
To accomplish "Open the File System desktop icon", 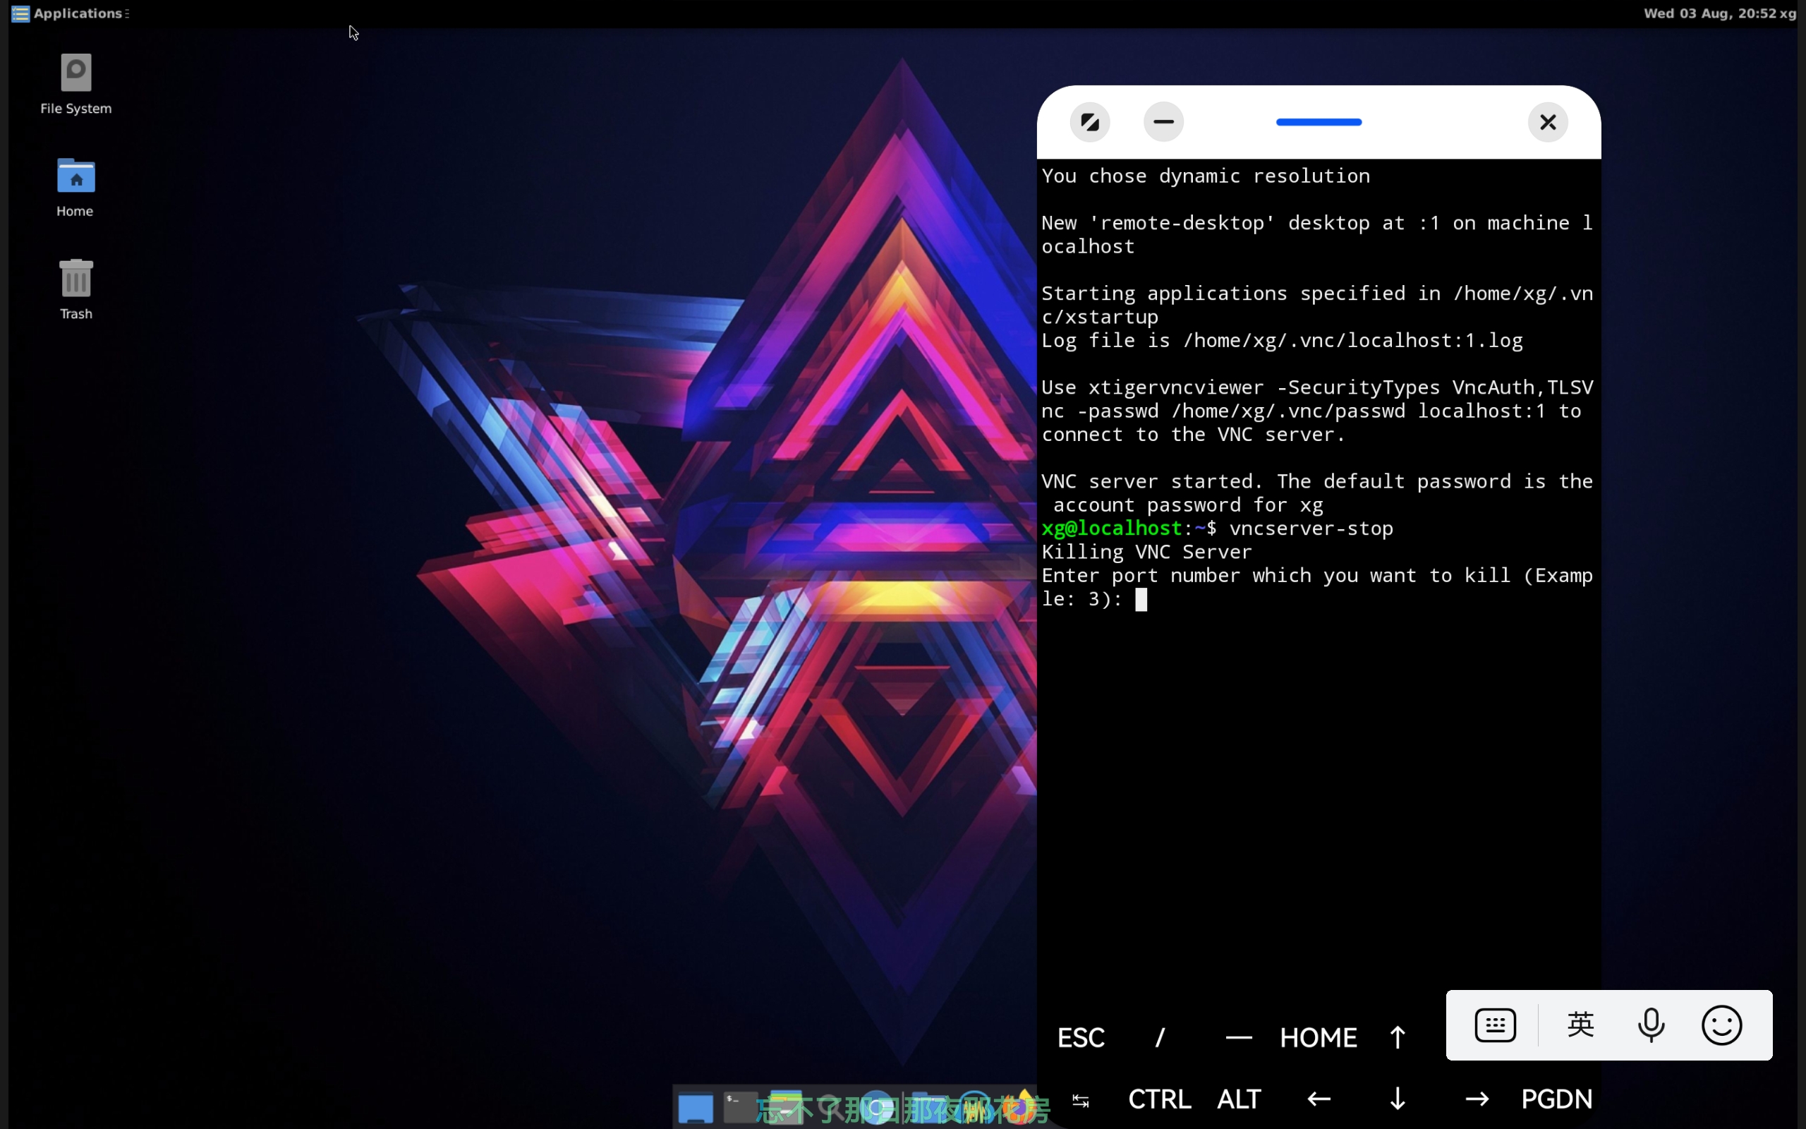I will [75, 84].
